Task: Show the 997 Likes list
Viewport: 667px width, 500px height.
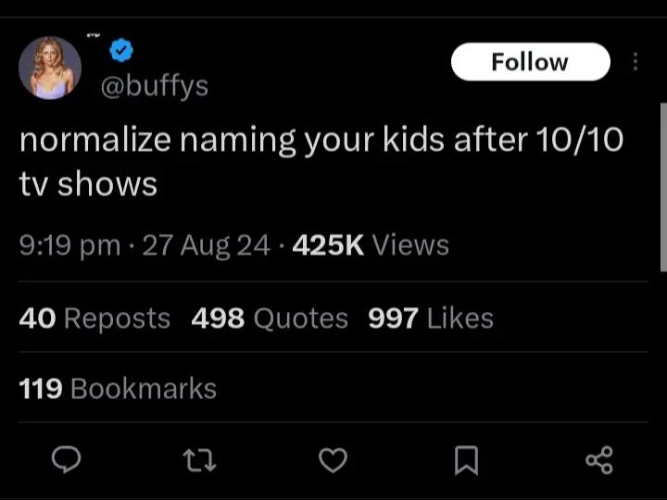Action: click(x=431, y=318)
